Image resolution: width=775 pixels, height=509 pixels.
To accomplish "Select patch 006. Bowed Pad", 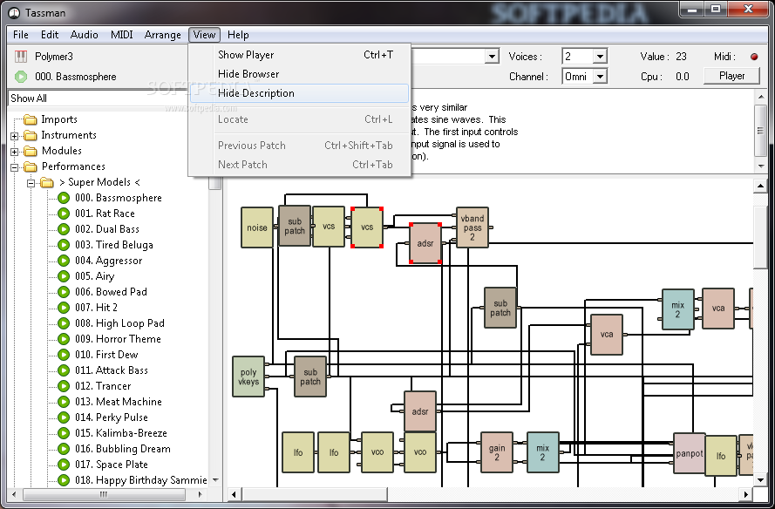I will click(112, 292).
